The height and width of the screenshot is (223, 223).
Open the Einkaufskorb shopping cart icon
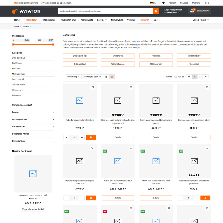coord(192,11)
